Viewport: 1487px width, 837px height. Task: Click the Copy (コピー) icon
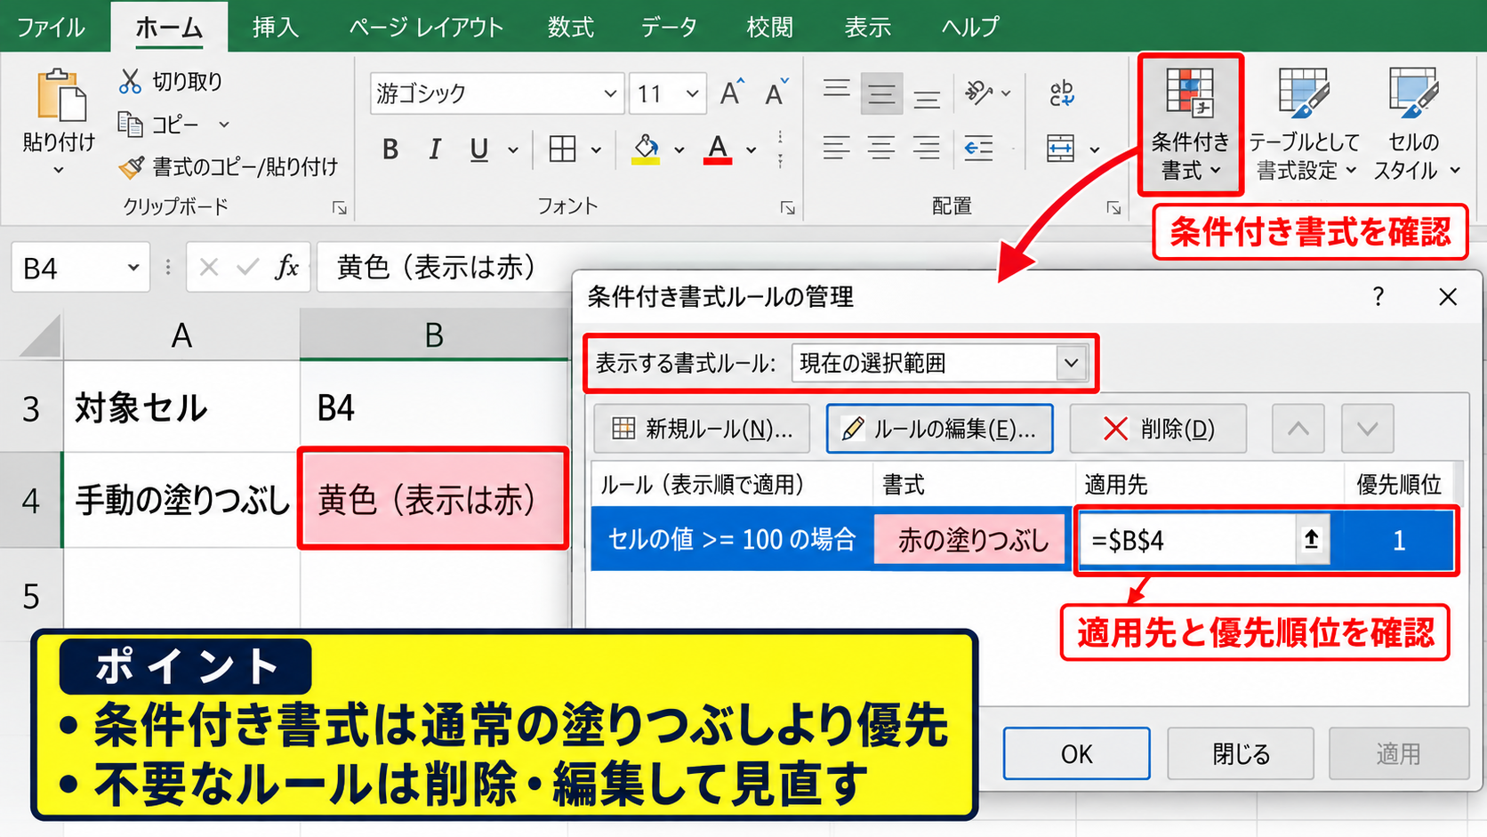click(130, 125)
